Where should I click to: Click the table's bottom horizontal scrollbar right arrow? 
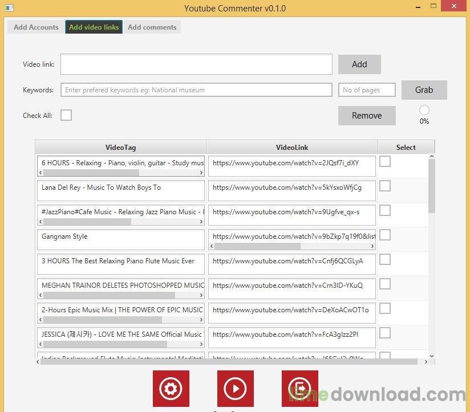[426, 362]
